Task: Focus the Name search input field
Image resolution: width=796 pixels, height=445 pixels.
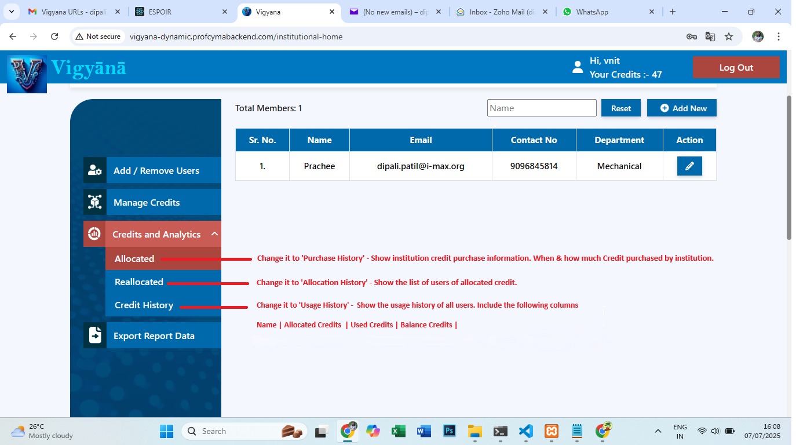Action: (x=541, y=108)
